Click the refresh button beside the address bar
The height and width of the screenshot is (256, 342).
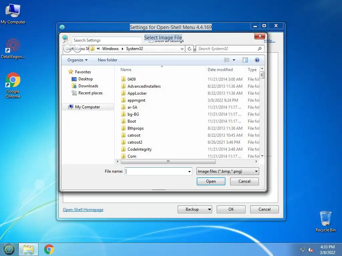click(189, 49)
